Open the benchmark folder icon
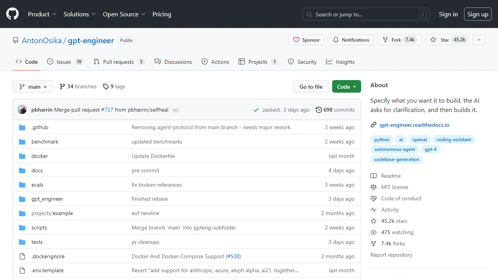498x280 pixels. pos(22,142)
